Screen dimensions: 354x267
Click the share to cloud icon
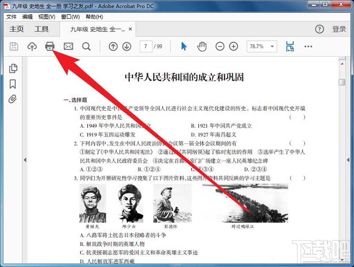[31, 46]
